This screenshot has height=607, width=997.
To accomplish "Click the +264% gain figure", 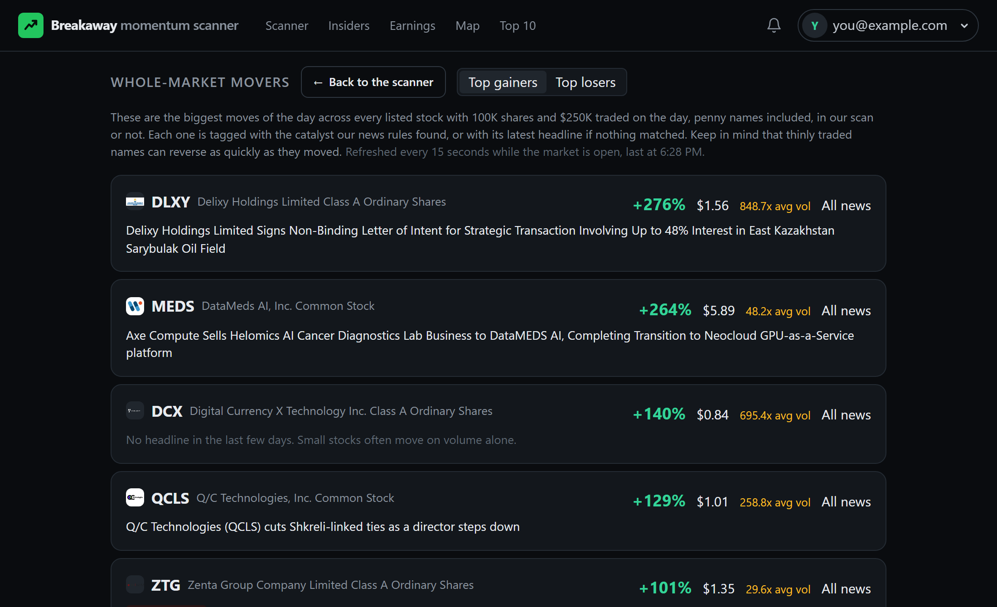I will coord(665,310).
